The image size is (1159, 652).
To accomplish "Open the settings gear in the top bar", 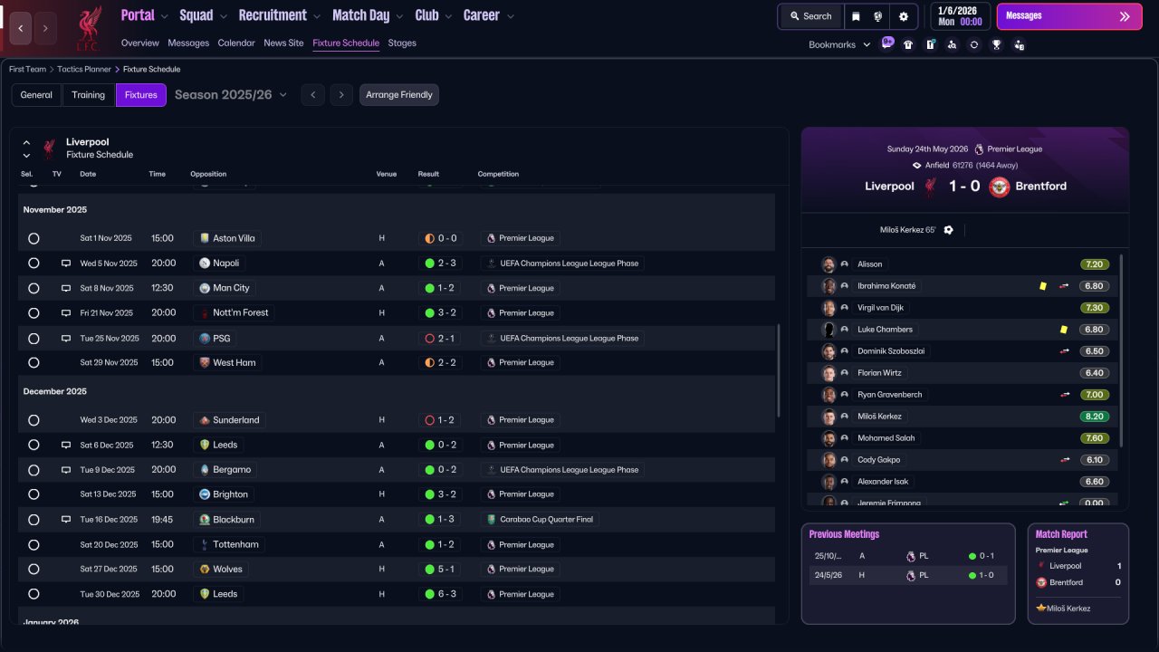I will (904, 16).
